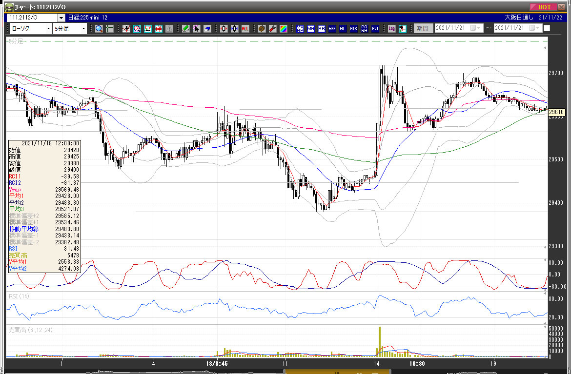Click the Vwap row in data box
Image resolution: width=571 pixels, height=374 pixels.
coord(44,190)
